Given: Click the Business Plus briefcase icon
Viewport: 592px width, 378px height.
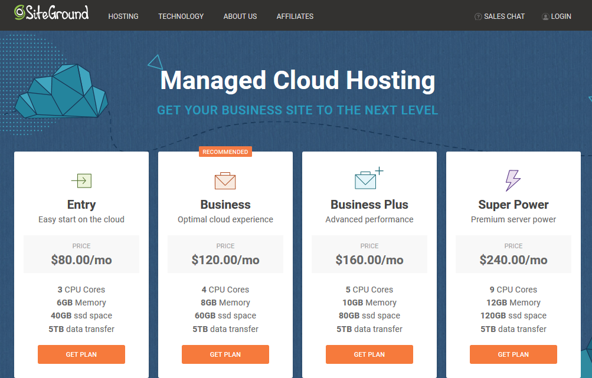Looking at the screenshot, I should tap(369, 178).
